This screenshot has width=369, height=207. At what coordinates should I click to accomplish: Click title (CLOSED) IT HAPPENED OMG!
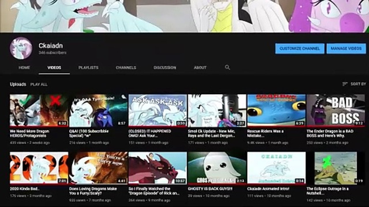tap(150, 133)
